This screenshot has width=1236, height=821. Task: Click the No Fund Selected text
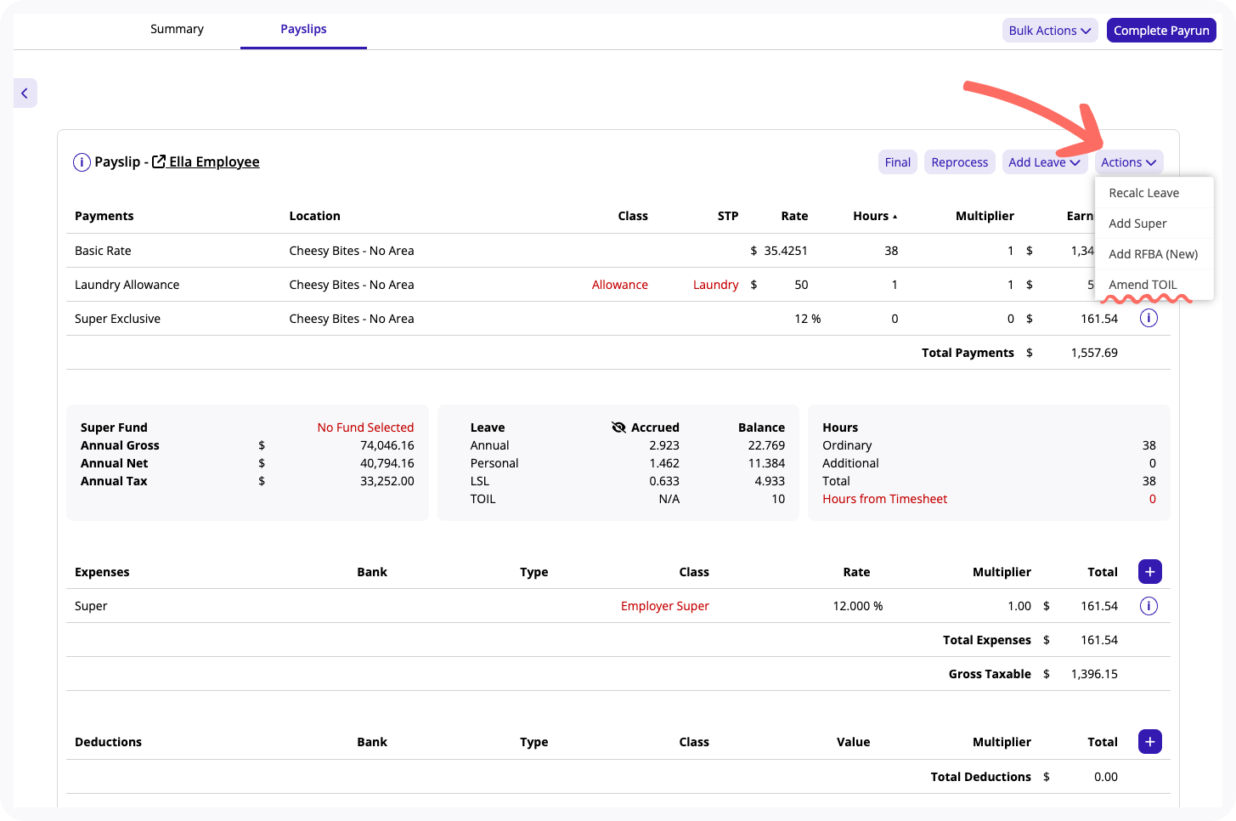(365, 427)
